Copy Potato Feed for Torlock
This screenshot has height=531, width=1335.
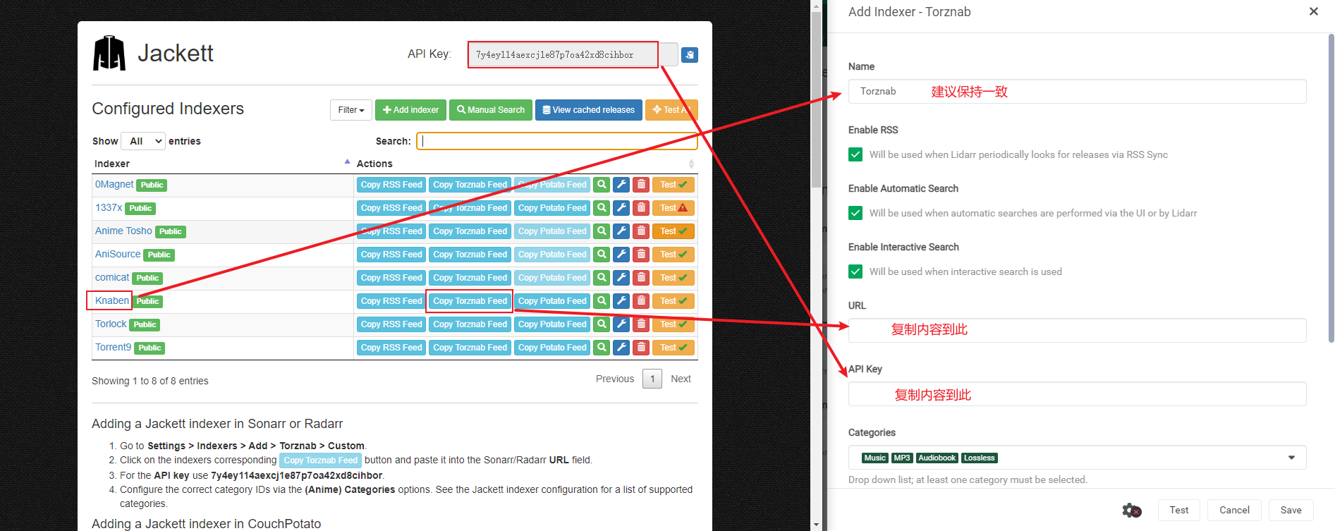552,324
